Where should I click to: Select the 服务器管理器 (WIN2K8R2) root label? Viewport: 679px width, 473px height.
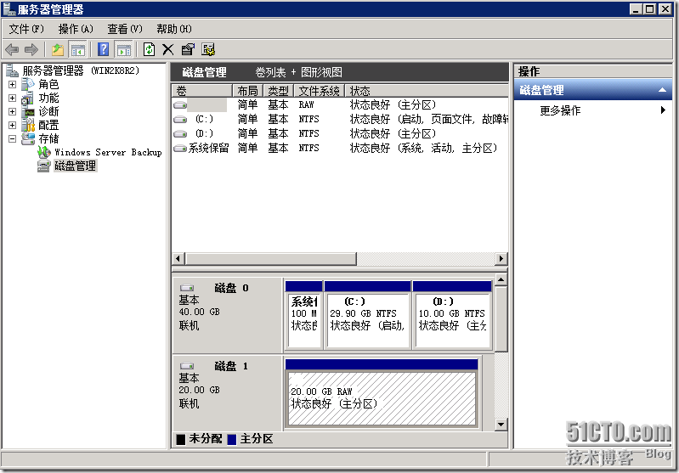(81, 70)
